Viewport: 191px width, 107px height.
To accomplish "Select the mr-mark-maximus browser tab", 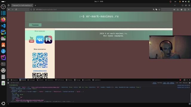I will [22, 5].
